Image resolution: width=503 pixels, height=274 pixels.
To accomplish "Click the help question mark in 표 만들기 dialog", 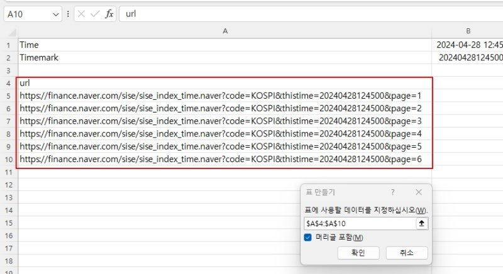I will [392, 192].
